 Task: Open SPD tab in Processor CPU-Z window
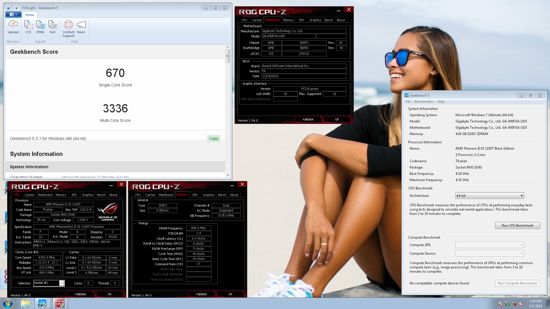(x=74, y=195)
